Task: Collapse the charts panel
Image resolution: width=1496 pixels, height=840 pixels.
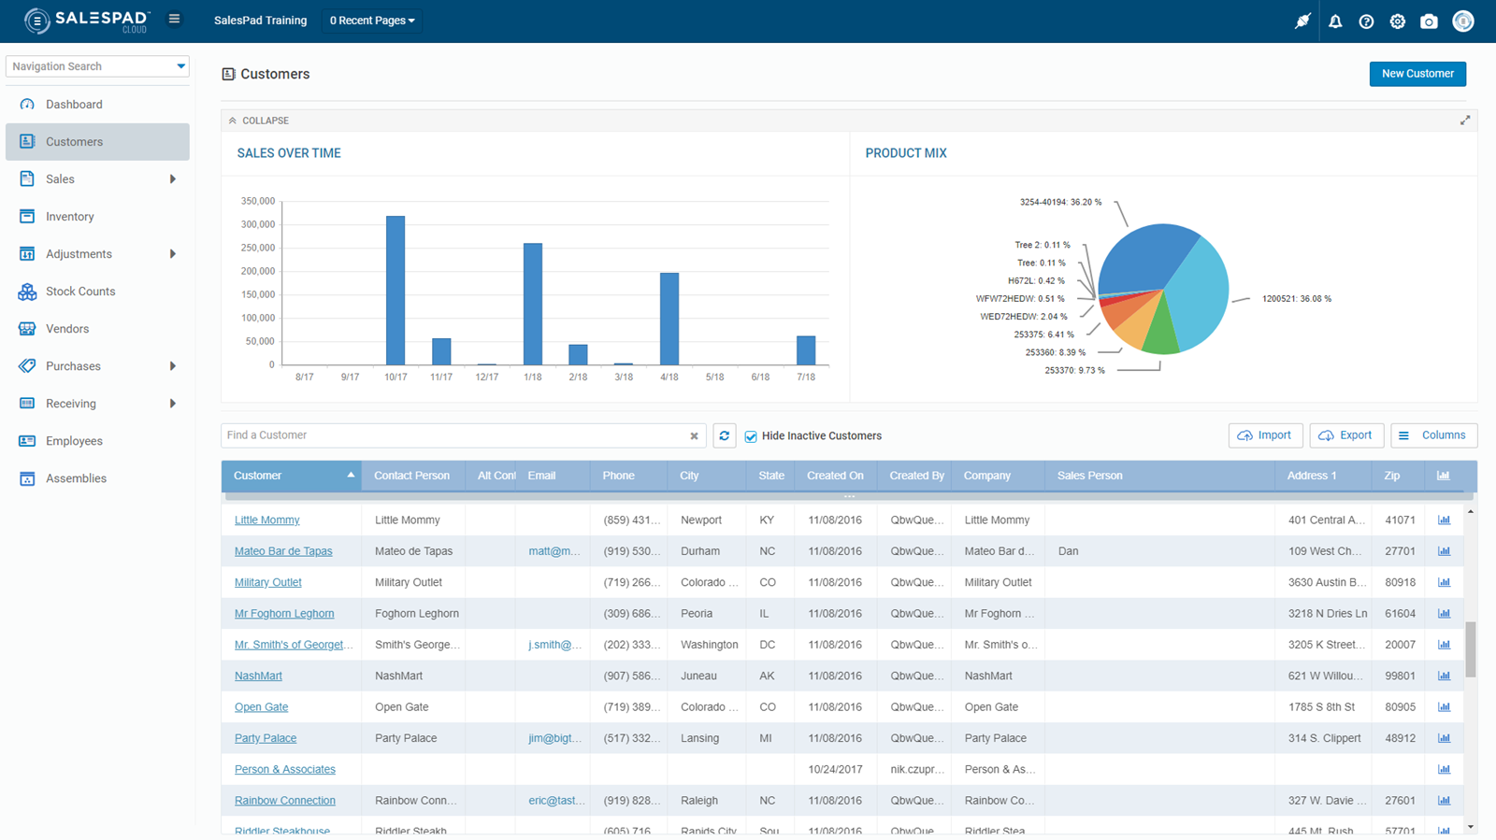Action: point(259,121)
